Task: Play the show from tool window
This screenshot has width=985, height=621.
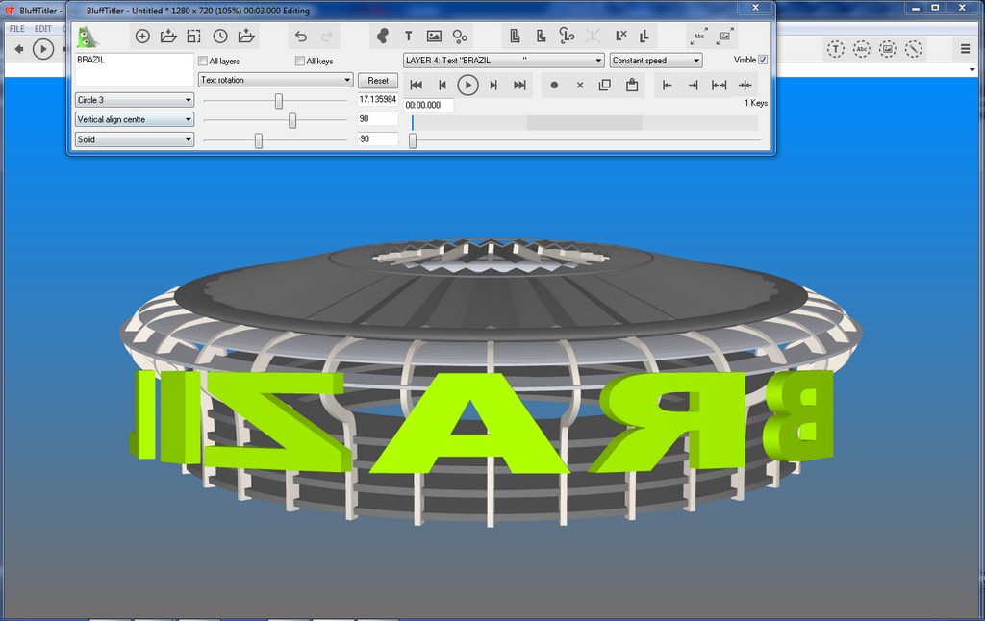Action: [467, 86]
